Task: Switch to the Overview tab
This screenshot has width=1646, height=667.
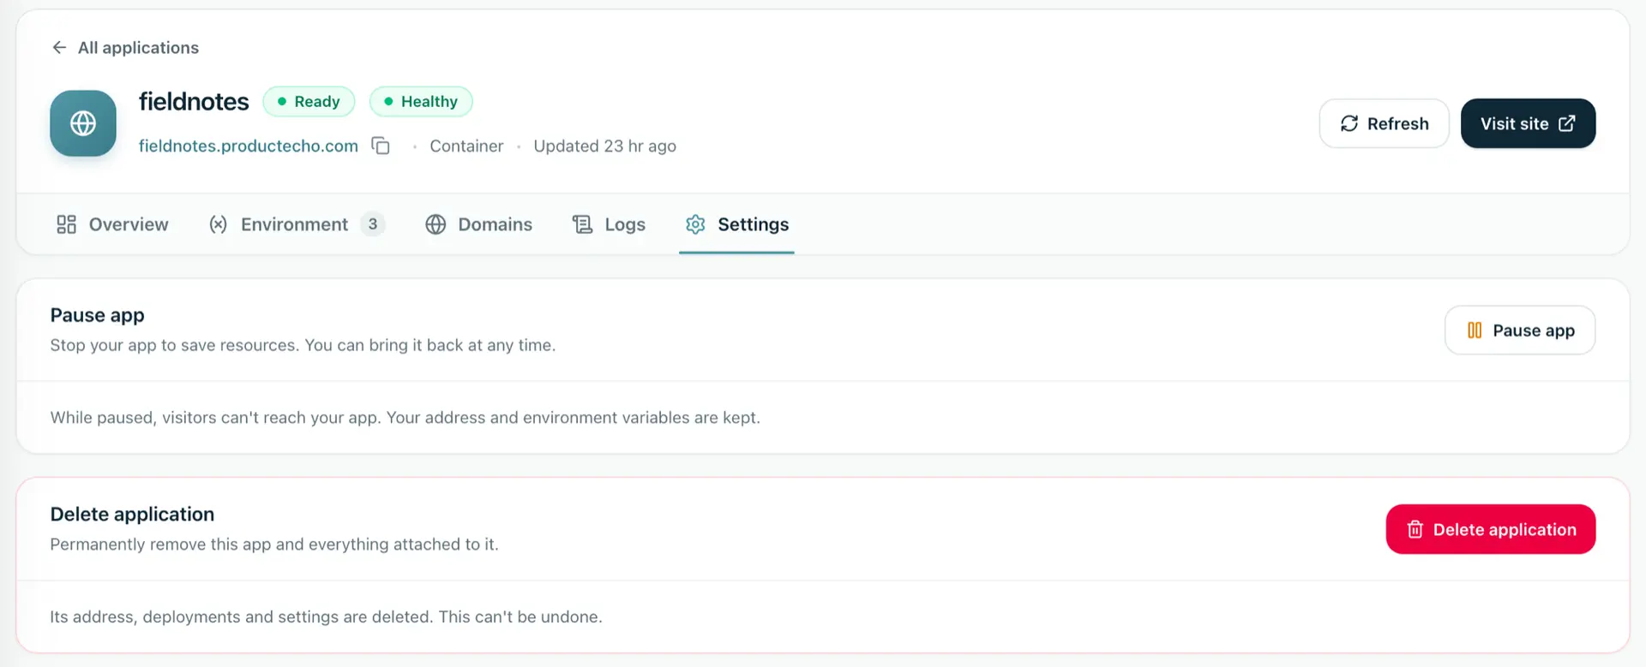Action: tap(112, 224)
